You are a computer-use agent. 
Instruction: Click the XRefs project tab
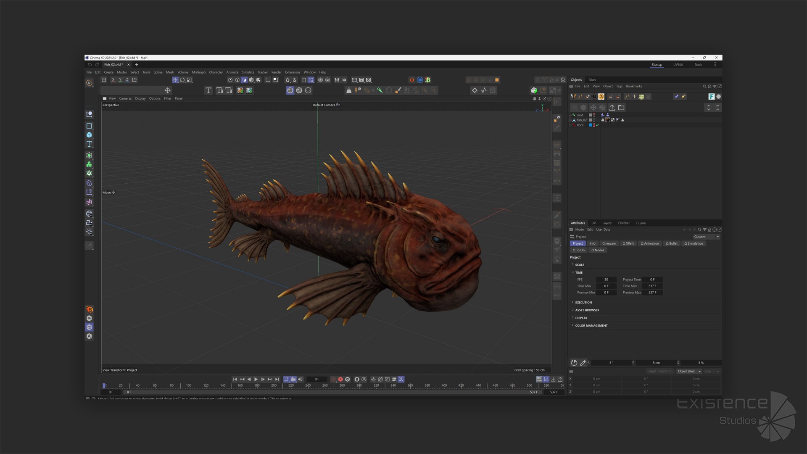pos(628,244)
